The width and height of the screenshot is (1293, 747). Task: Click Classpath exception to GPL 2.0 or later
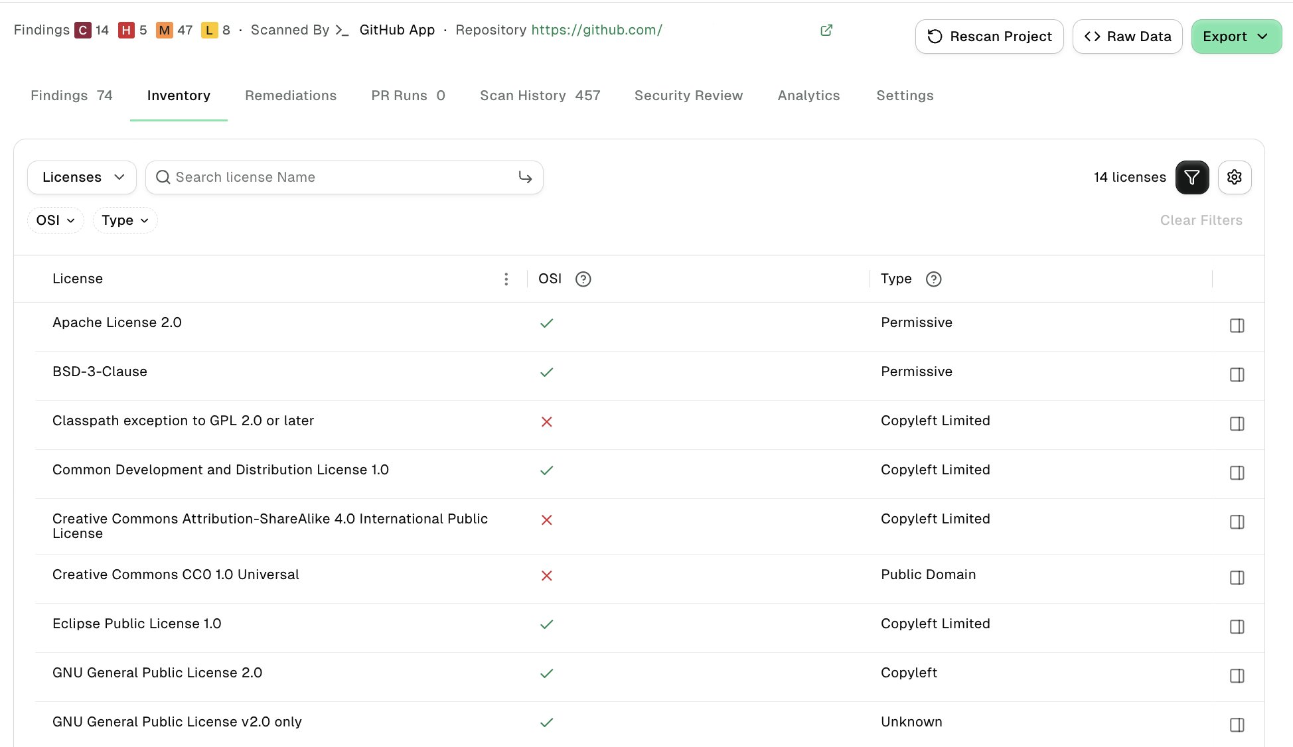pyautogui.click(x=183, y=421)
